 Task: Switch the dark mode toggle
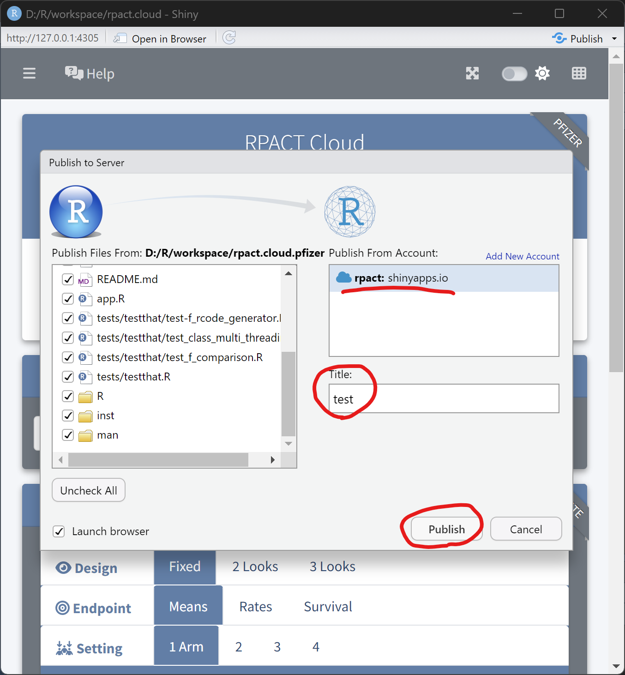514,73
